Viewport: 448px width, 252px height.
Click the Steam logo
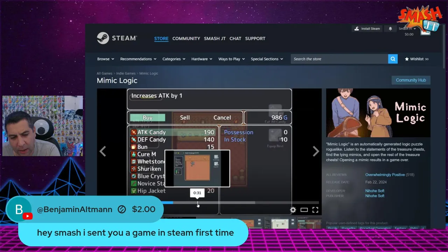tap(117, 38)
